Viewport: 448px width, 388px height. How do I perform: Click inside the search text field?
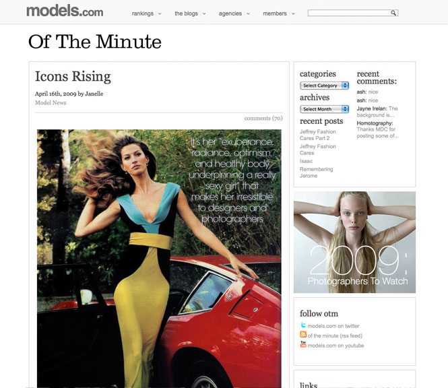pyautogui.click(x=348, y=13)
